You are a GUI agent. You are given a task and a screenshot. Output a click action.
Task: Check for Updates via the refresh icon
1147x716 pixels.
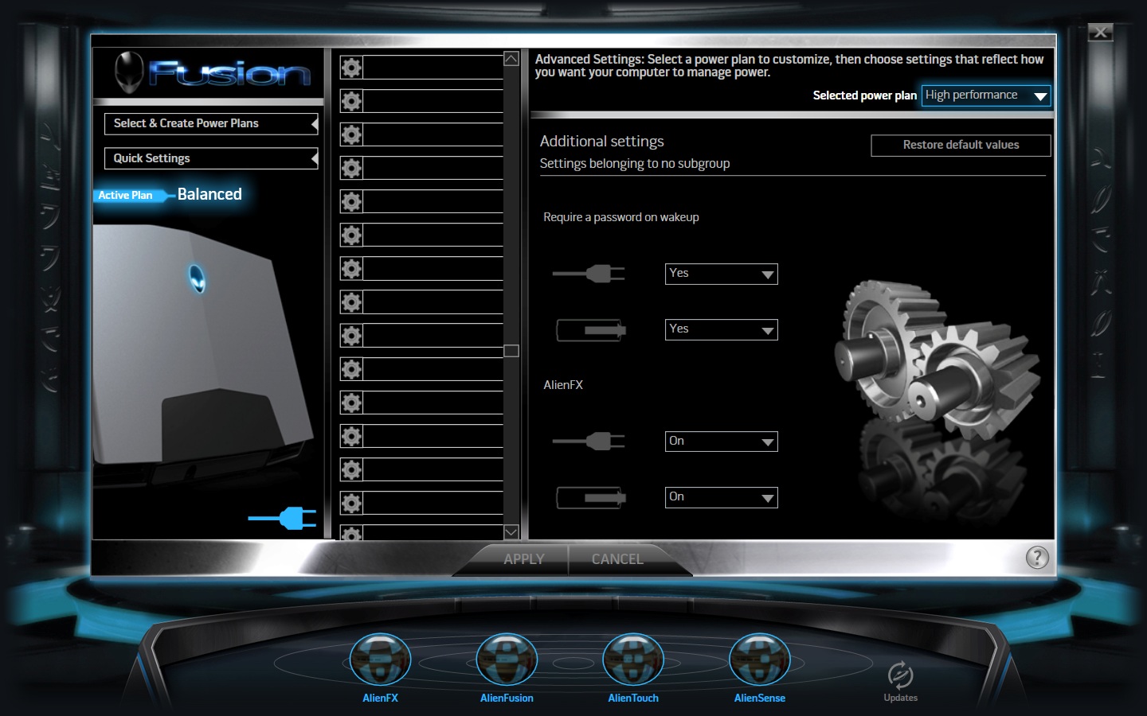pyautogui.click(x=900, y=675)
